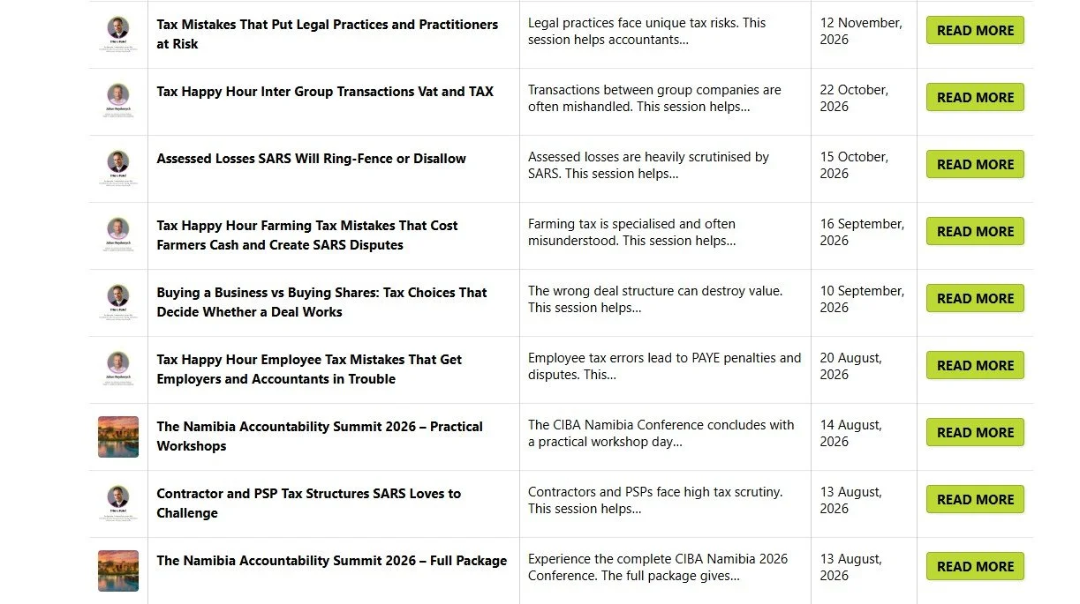Image resolution: width=1080 pixels, height=604 pixels.
Task: Click Namibia Summit Full Package sunset thumbnail
Action: [x=118, y=570]
